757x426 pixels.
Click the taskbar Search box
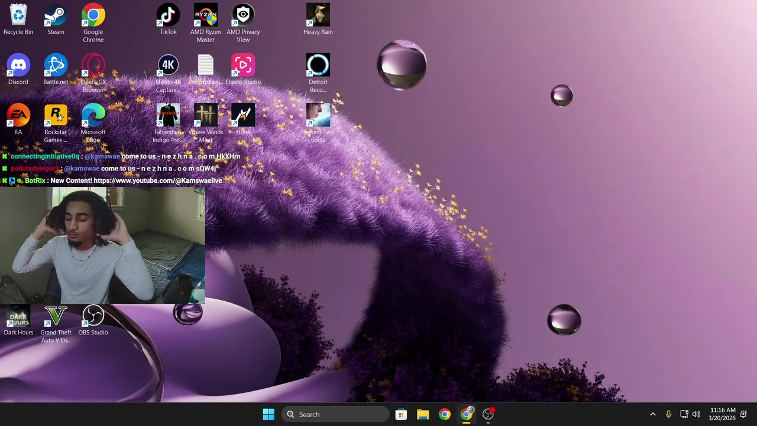coord(335,414)
